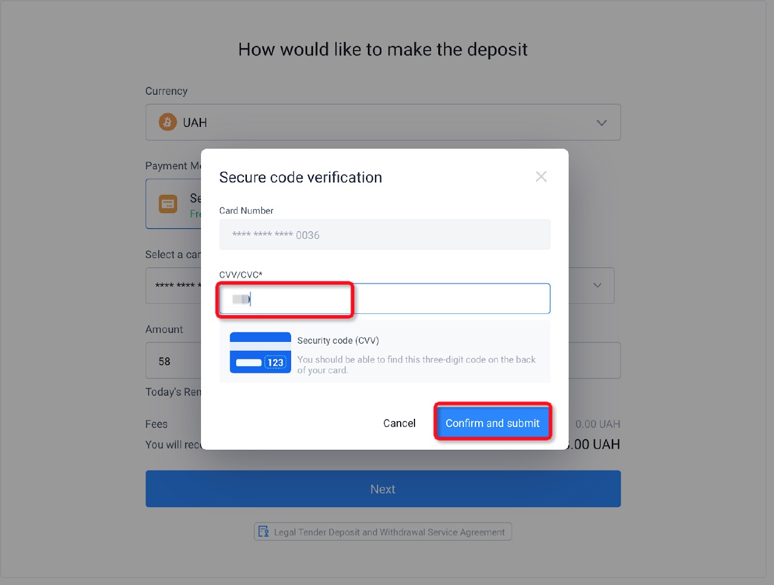The image size is (774, 585).
Task: Focus the CVV/CVC input field
Action: [x=385, y=298]
